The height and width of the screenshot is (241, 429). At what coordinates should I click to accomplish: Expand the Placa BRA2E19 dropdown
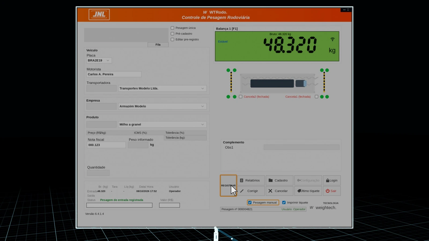(x=108, y=61)
